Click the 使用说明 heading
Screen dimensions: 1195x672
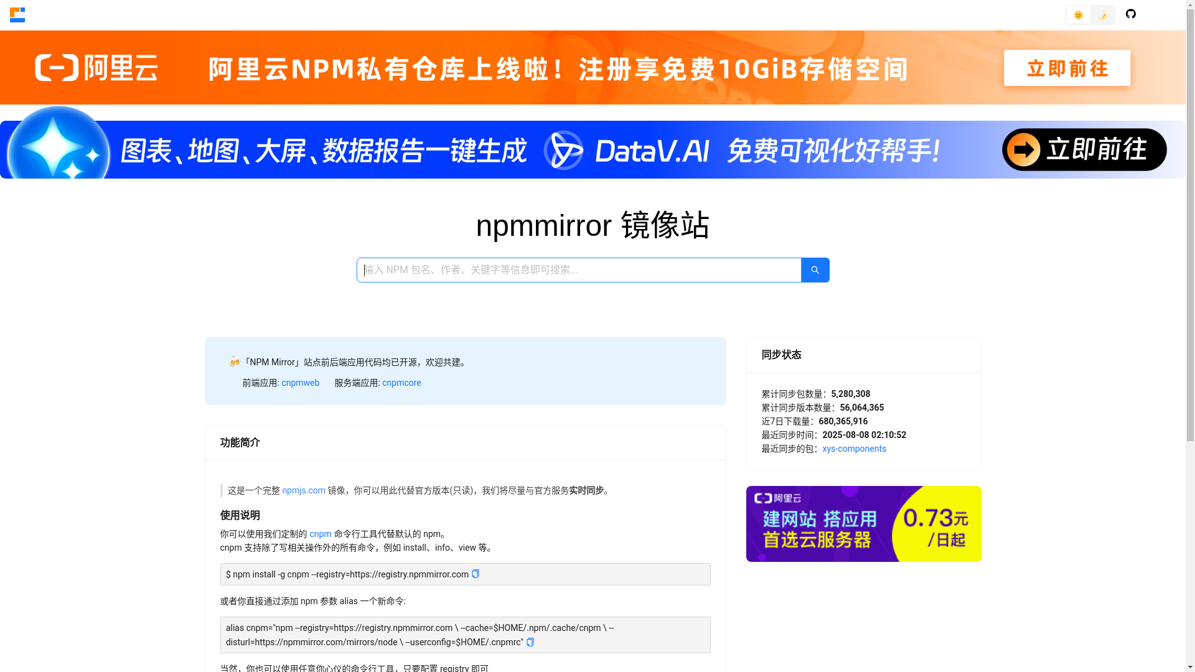click(240, 515)
